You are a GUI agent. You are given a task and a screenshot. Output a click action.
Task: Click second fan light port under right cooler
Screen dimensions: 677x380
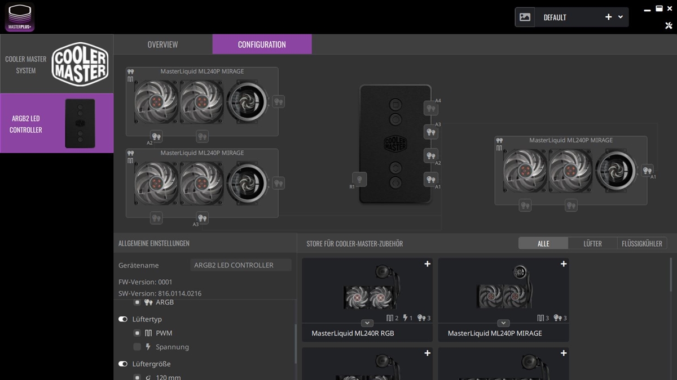click(571, 205)
